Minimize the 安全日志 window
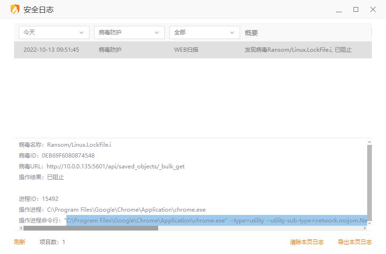The image size is (386, 254). [x=339, y=10]
